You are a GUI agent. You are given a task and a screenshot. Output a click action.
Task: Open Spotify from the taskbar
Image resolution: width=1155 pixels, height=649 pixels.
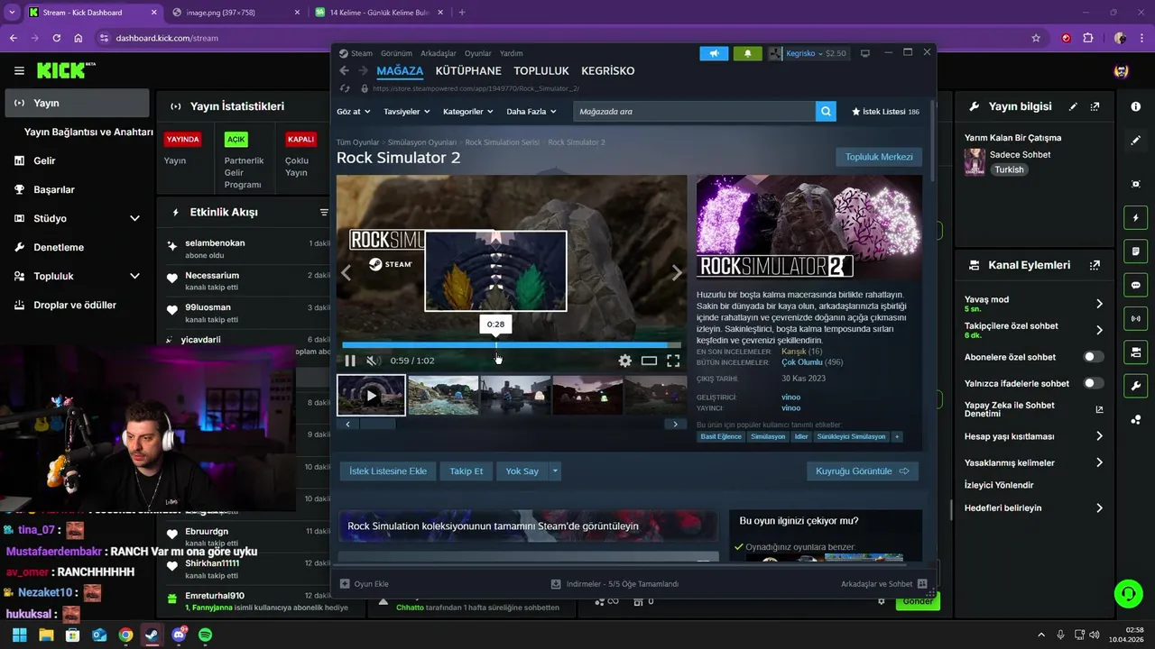(205, 635)
